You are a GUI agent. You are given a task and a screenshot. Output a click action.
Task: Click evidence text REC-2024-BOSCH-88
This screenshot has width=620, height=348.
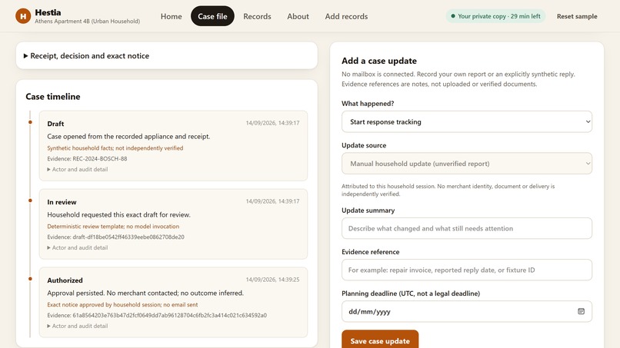pyautogui.click(x=100, y=158)
